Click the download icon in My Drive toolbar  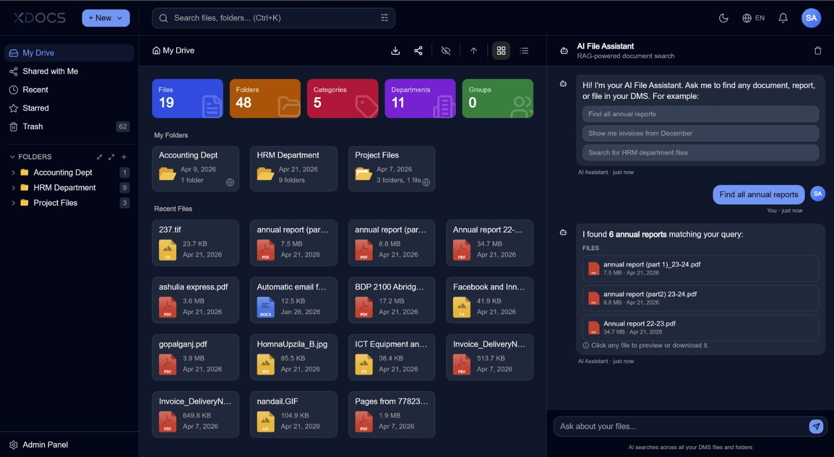coord(396,50)
